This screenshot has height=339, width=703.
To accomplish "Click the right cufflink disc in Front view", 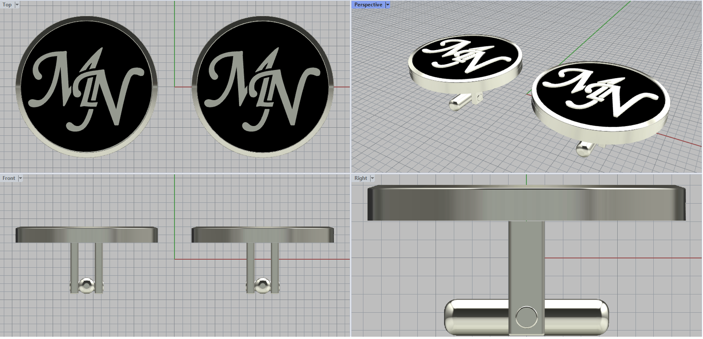I will point(262,235).
